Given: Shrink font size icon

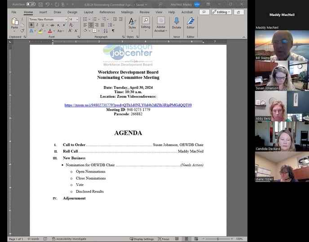Looking at the screenshot, I should (x=76, y=30).
